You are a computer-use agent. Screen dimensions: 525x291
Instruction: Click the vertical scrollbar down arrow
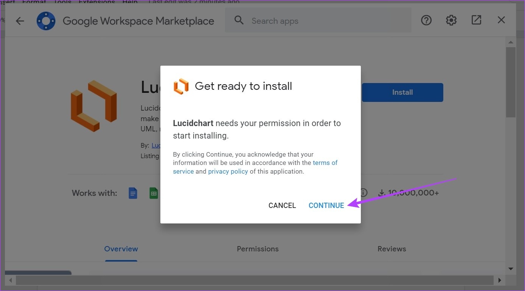[511, 269]
